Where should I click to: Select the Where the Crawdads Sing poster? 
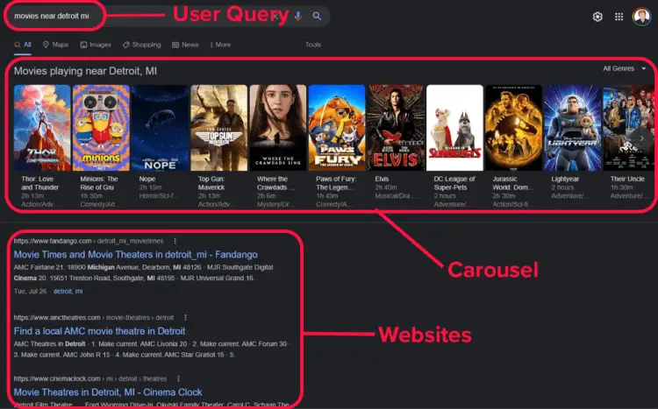pos(278,128)
